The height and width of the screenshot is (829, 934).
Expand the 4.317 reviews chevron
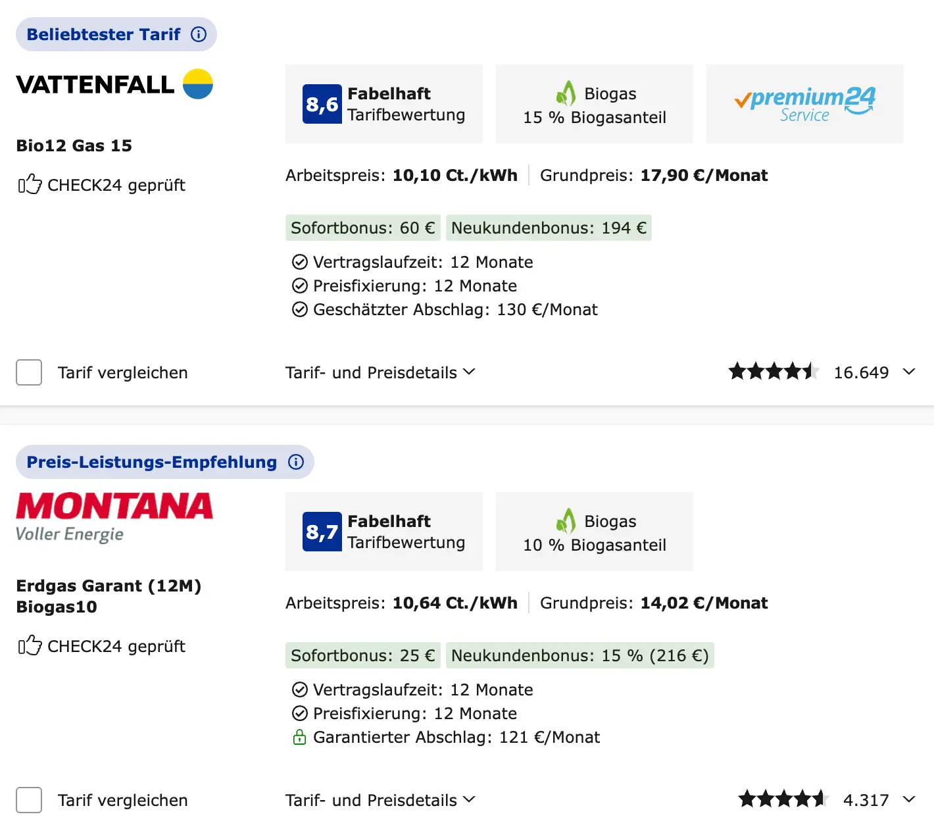point(909,799)
